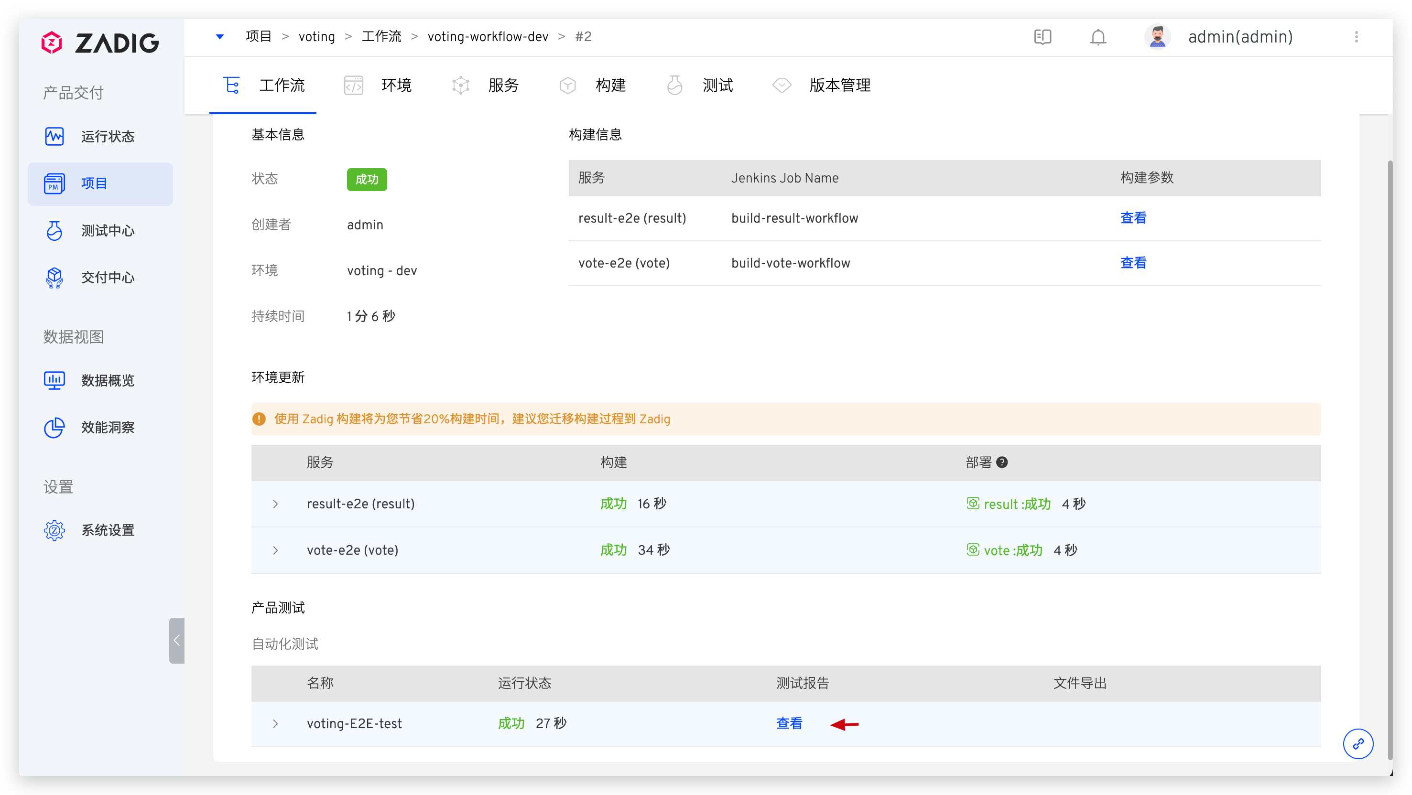Open the documentation icon in the header
1412x795 pixels.
click(1043, 37)
